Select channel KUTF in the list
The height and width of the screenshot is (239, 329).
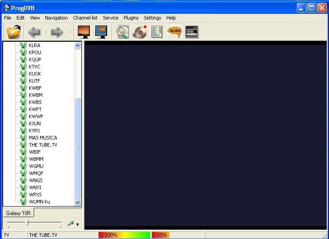tap(34, 81)
